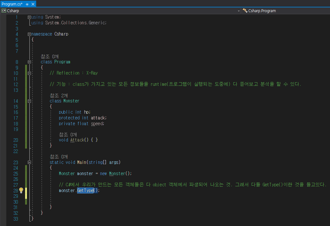330x226 pixels.
Task: Click 'Program' class name on line 8
Action: (62, 62)
